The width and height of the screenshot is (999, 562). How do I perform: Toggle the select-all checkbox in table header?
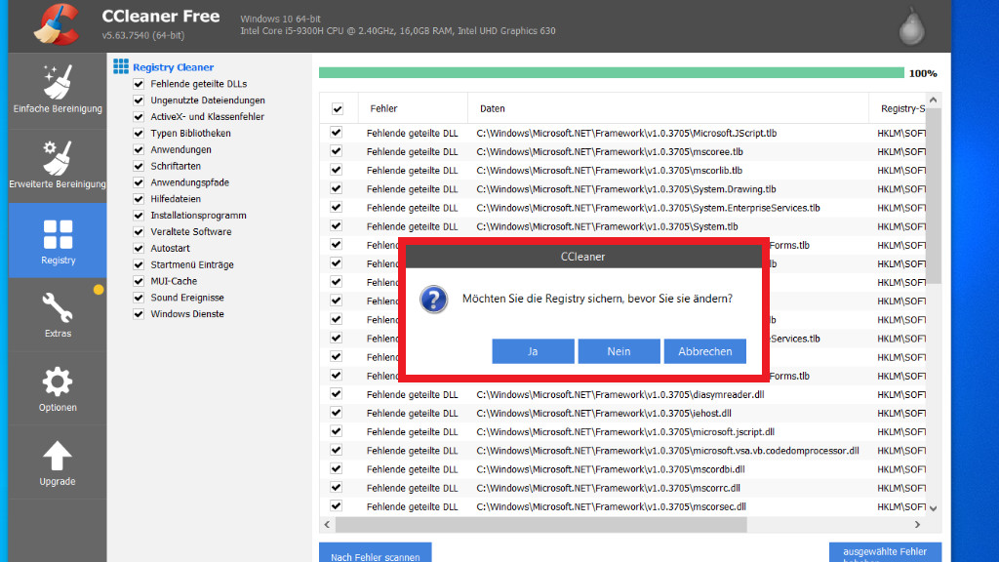point(337,109)
